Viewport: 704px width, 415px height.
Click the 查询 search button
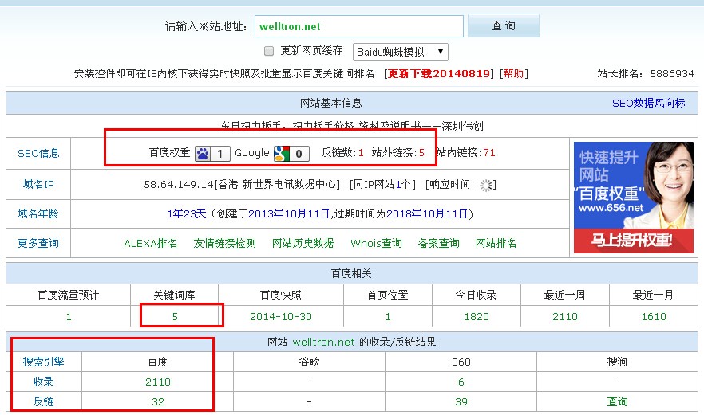click(503, 25)
